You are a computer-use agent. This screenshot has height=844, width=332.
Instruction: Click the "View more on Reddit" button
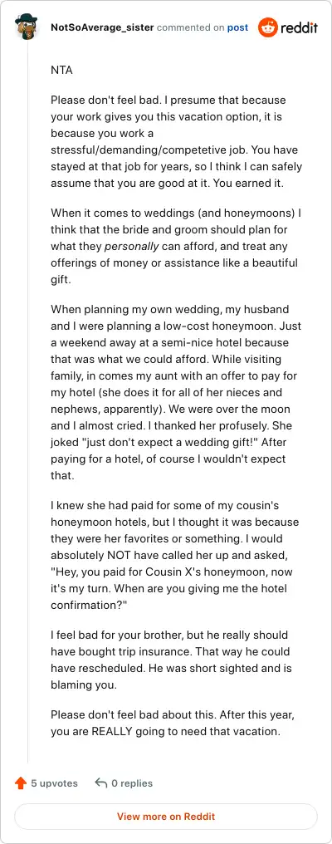pos(166,817)
